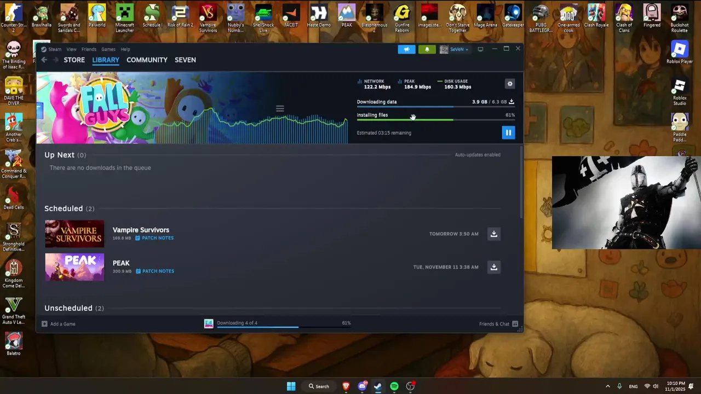Image resolution: width=701 pixels, height=394 pixels.
Task: Open Clash Royale desktop icon
Action: tap(596, 16)
